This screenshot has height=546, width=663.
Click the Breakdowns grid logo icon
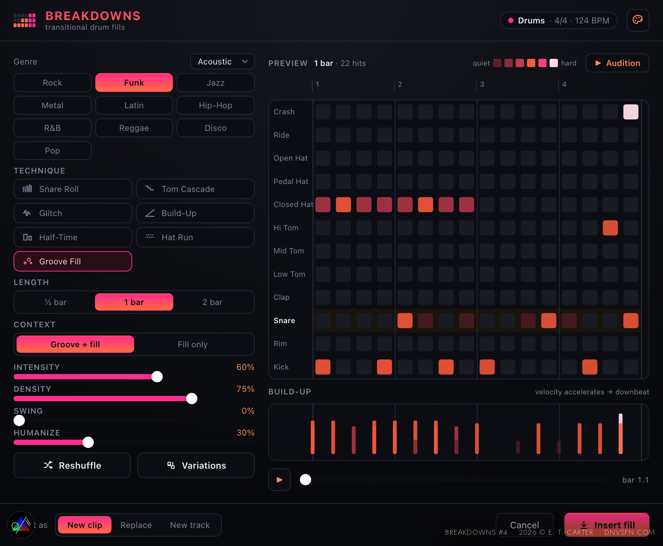tap(24, 20)
